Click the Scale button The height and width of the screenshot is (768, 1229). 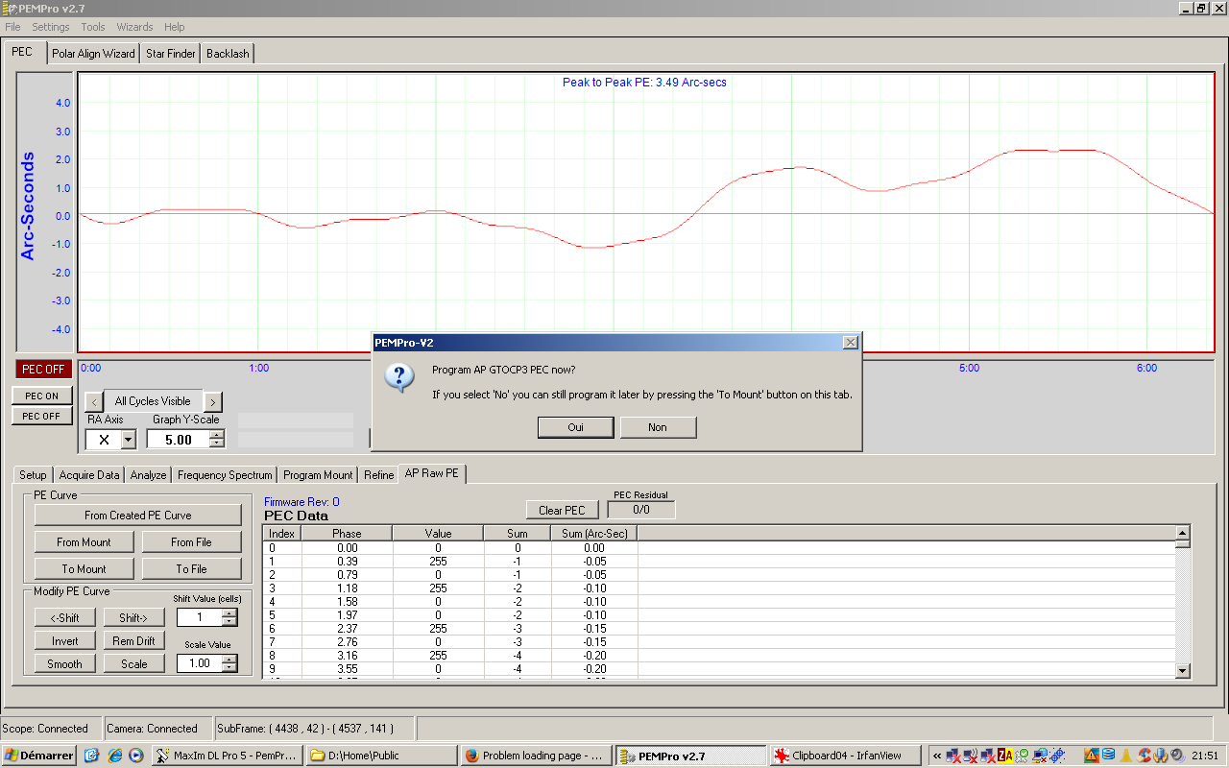[x=133, y=664]
